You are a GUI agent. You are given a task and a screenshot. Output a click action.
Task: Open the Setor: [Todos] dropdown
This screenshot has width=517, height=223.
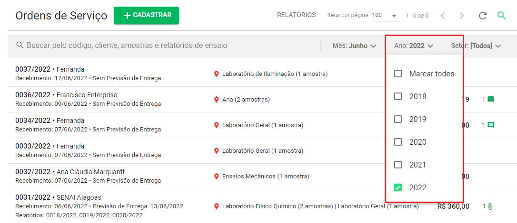(476, 46)
